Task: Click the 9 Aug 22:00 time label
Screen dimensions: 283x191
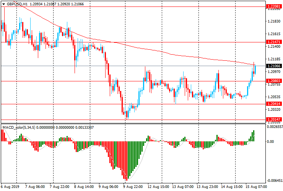Action: click(x=133, y=186)
